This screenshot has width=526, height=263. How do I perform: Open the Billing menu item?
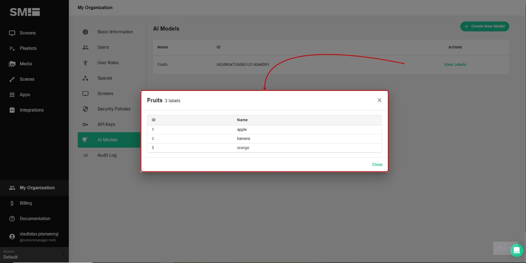[x=26, y=203]
